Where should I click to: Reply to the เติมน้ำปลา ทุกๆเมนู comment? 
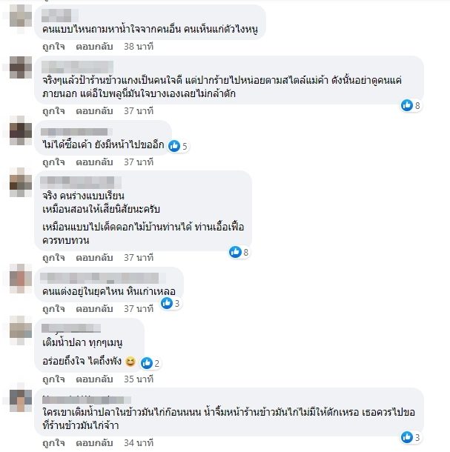coord(94,379)
